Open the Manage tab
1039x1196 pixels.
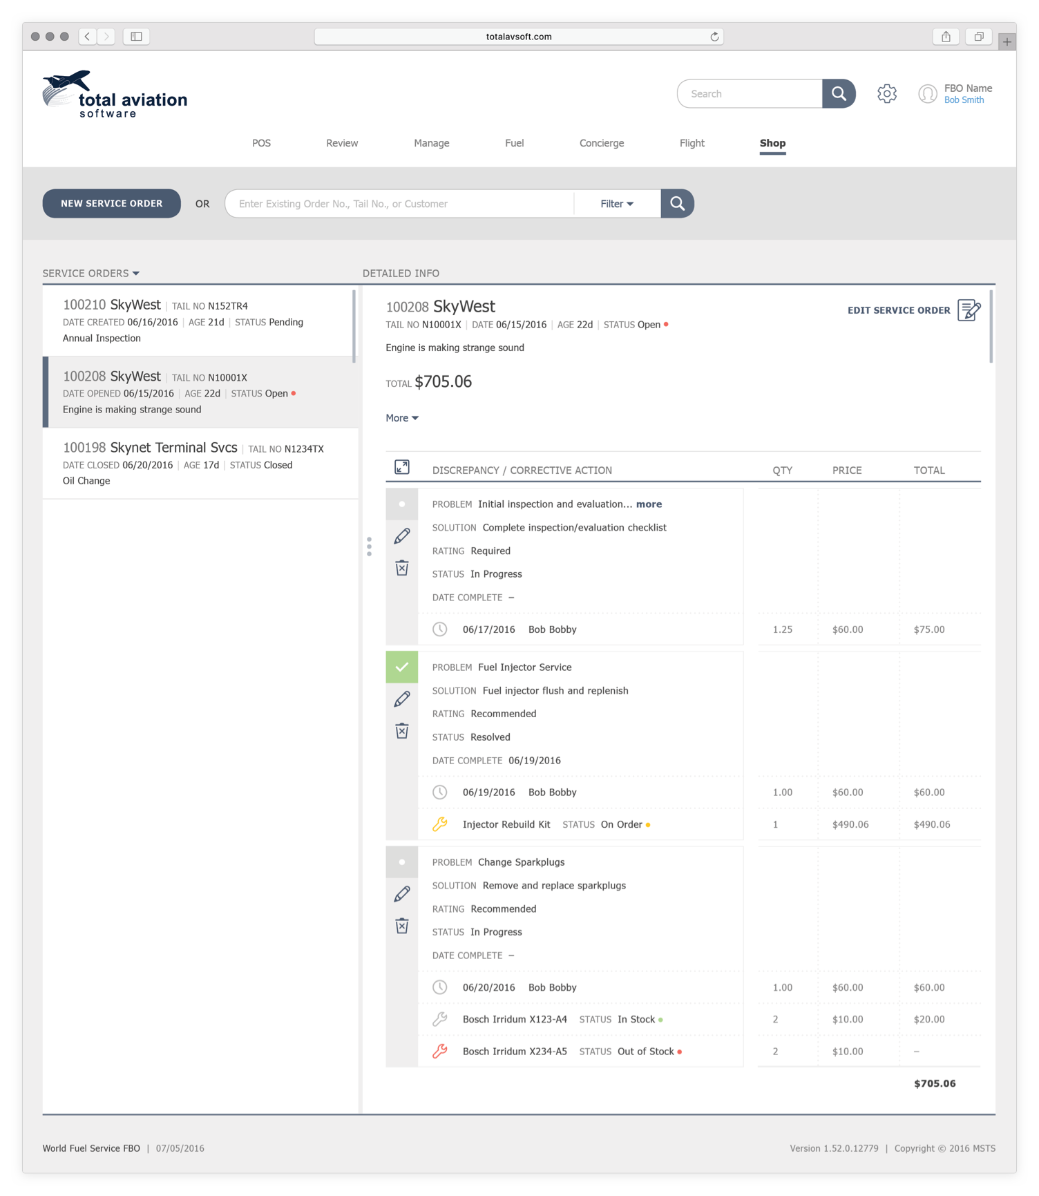pyautogui.click(x=432, y=143)
